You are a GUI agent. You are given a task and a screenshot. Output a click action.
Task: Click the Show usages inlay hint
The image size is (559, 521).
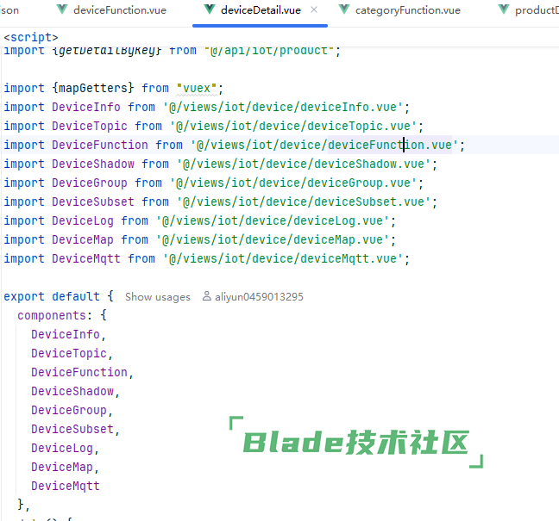(x=157, y=296)
